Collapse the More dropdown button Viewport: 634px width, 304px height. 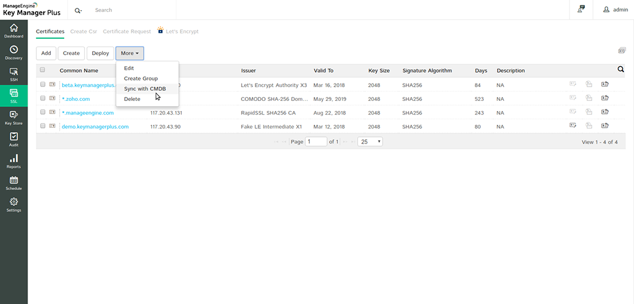[130, 53]
